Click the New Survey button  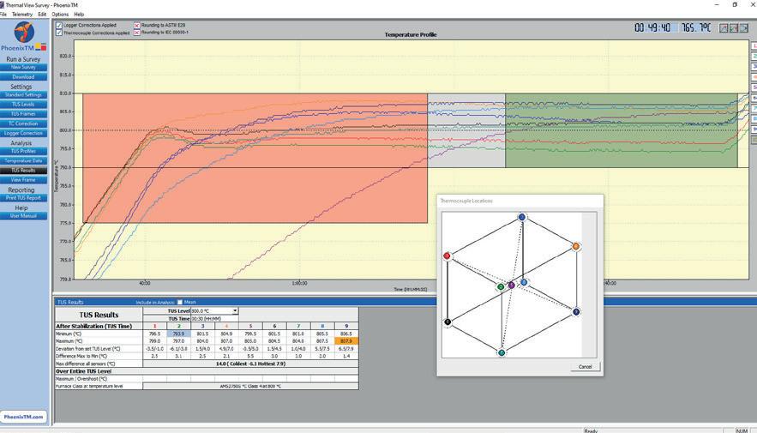24,68
